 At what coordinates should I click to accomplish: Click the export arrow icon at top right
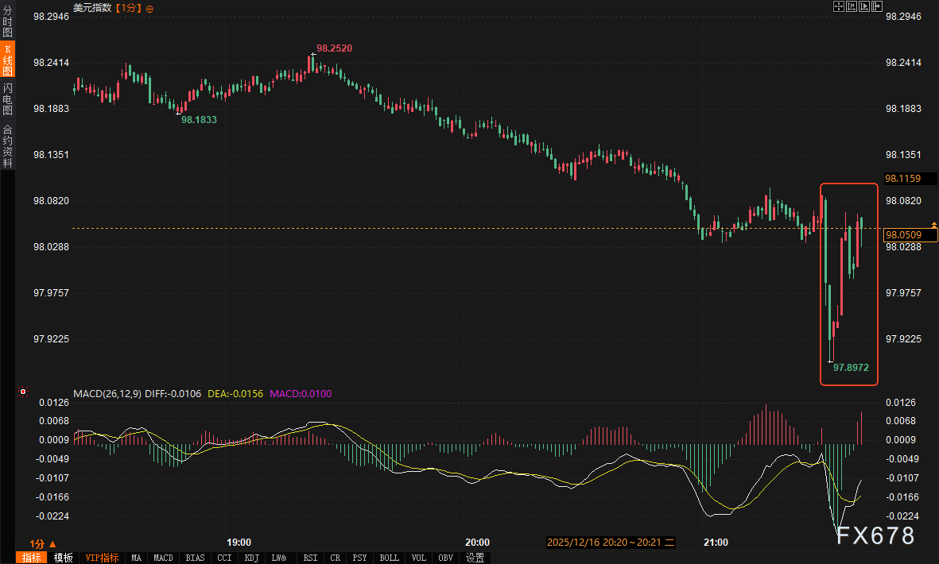[878, 7]
